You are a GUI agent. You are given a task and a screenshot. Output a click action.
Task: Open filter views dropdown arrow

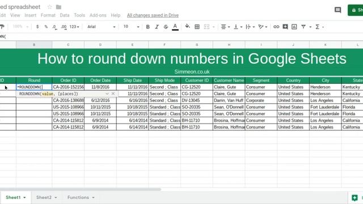[310, 27]
